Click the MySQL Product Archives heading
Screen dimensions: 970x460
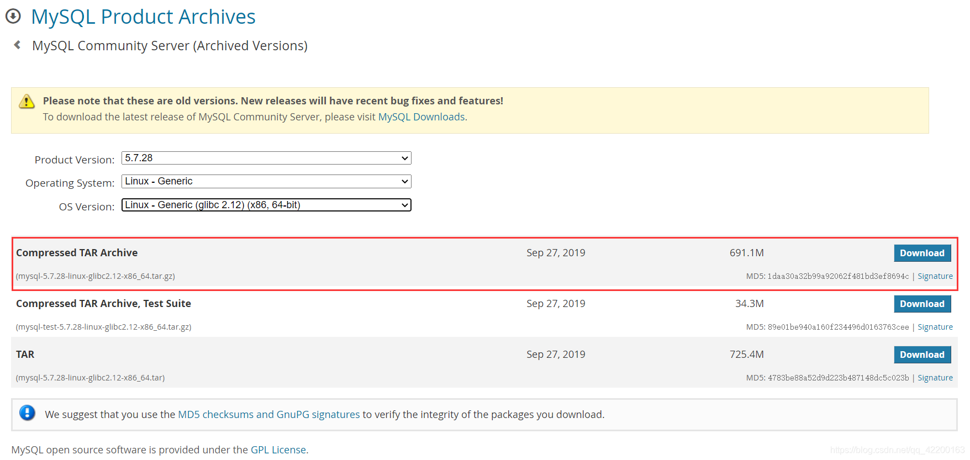143,17
